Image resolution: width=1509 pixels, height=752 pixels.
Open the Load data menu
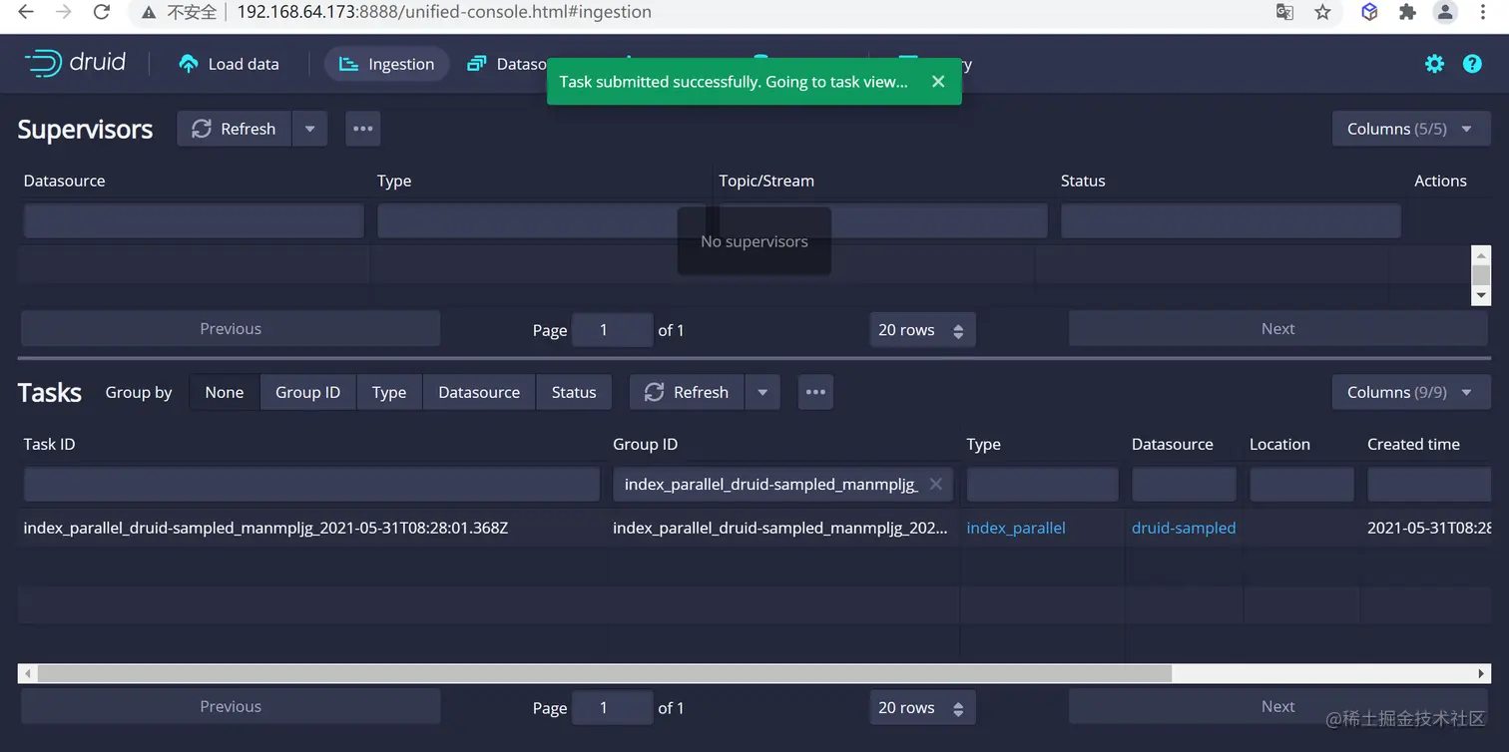(x=229, y=64)
